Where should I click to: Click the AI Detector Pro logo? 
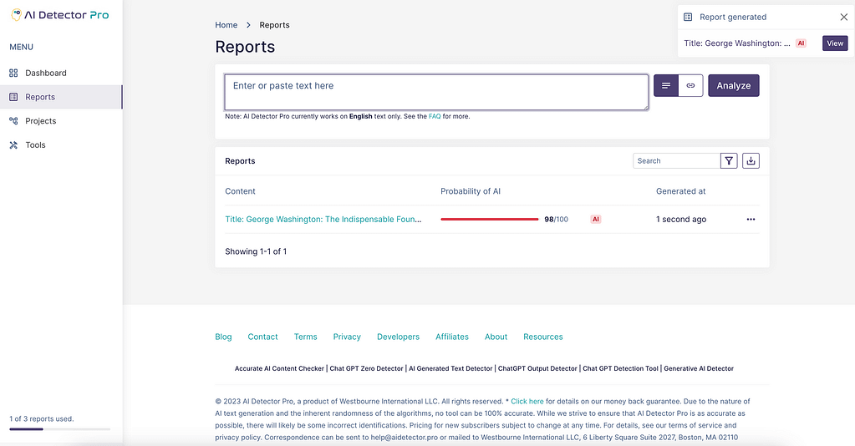tap(59, 15)
